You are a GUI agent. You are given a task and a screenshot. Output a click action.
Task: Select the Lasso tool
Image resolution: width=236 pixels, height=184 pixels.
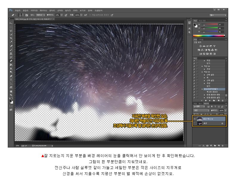click(11, 31)
